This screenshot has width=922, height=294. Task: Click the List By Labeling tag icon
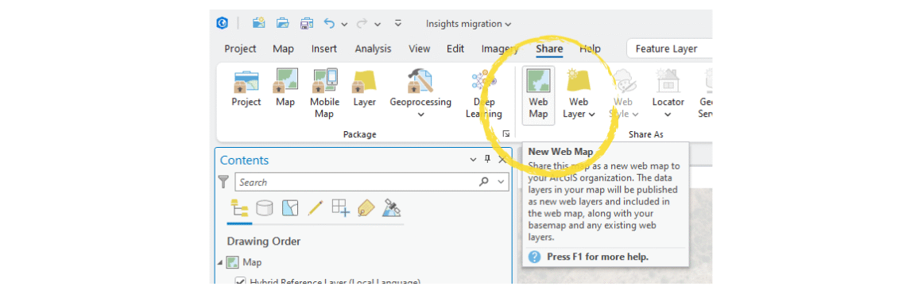pos(366,207)
